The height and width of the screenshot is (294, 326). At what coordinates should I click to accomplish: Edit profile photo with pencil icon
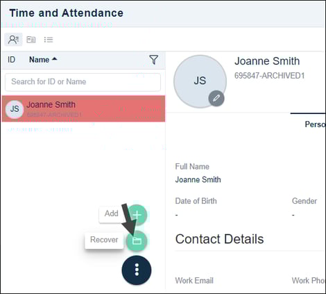[216, 98]
